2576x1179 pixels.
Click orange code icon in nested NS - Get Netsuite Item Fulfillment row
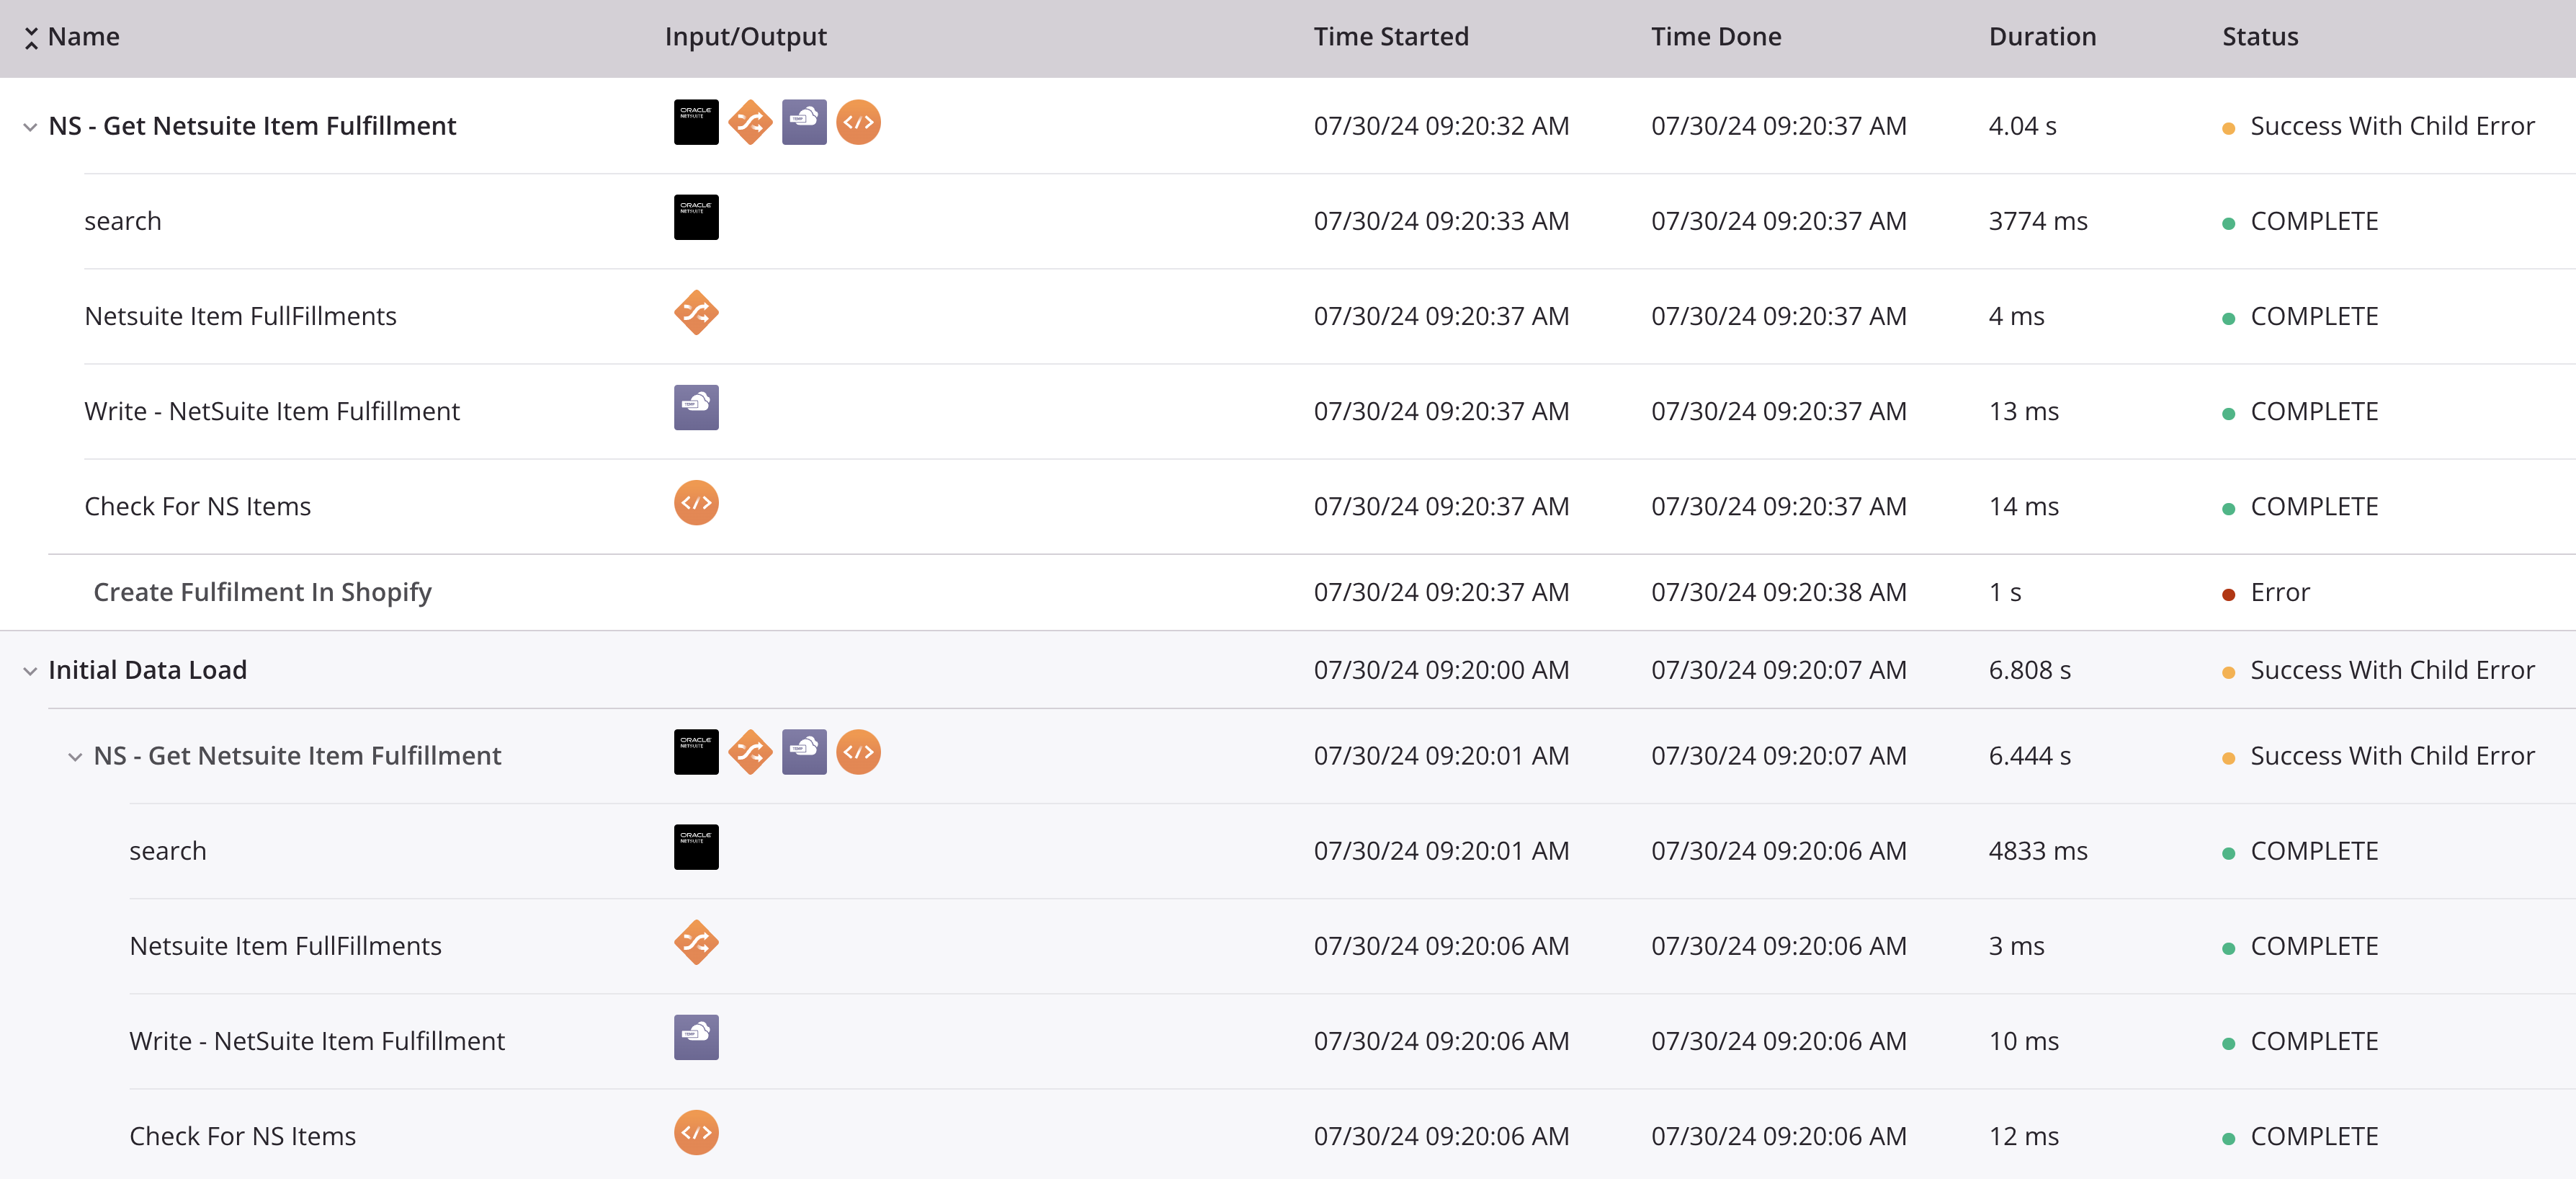[858, 752]
